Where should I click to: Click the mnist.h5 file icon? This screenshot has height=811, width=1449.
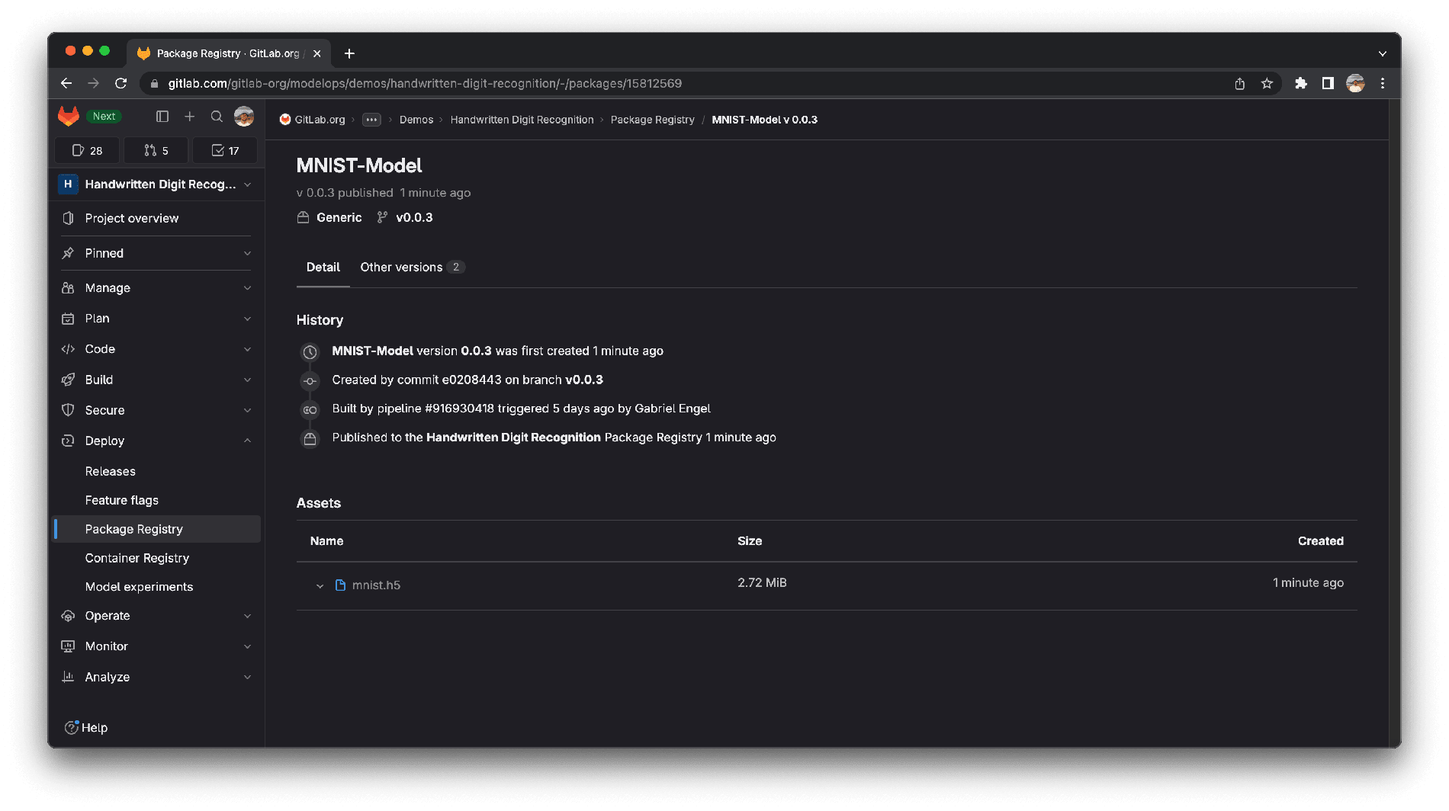pos(340,585)
